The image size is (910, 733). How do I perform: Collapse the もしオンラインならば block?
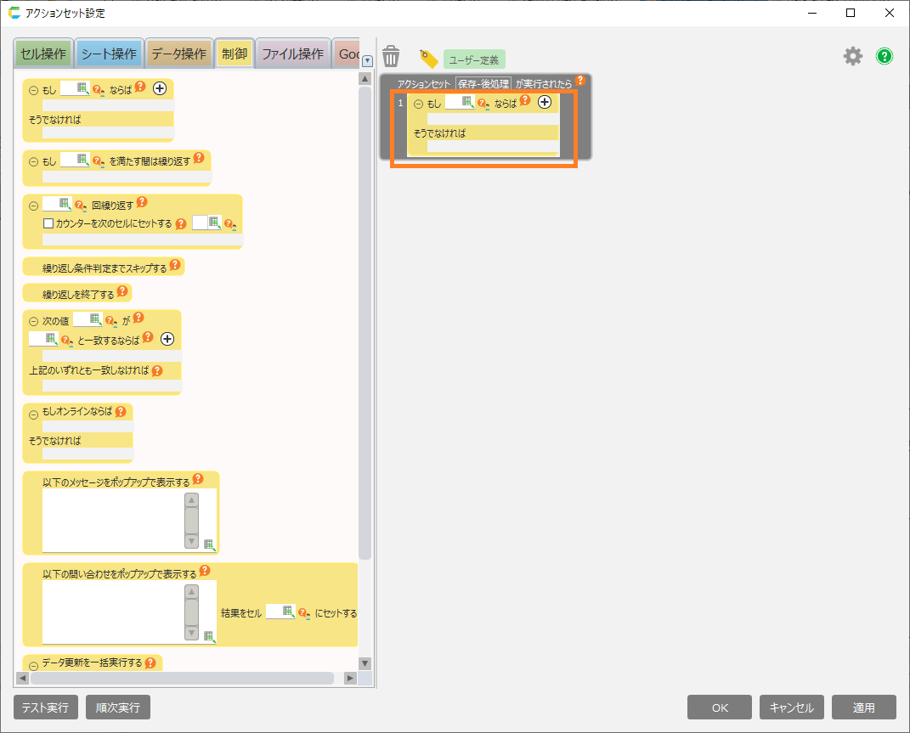click(34, 414)
